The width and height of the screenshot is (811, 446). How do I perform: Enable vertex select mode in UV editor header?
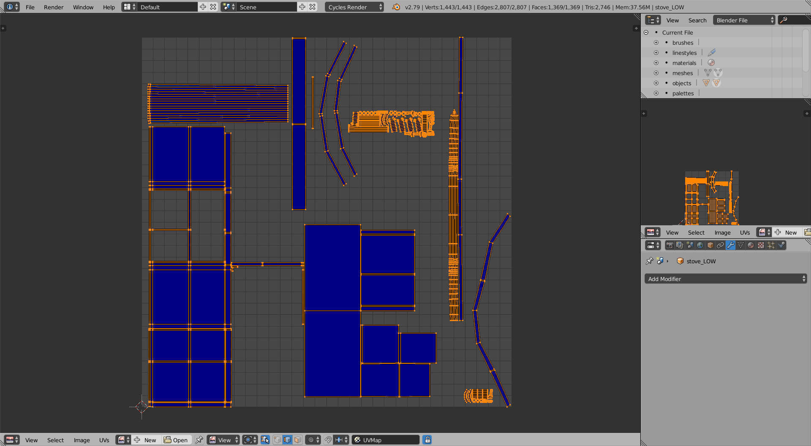tap(278, 440)
